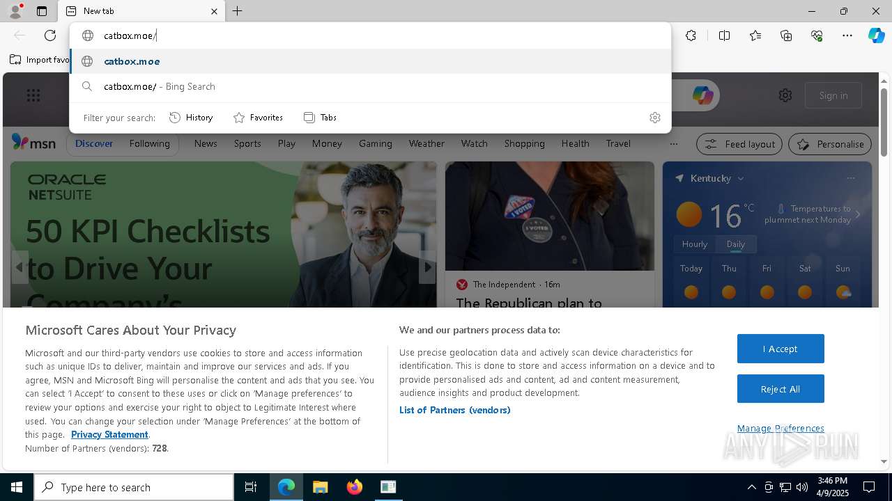
Task: Filter search by Tabs
Action: (321, 118)
